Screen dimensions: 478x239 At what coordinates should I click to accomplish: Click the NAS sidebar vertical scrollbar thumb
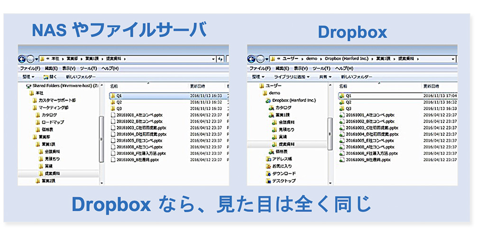[101, 138]
